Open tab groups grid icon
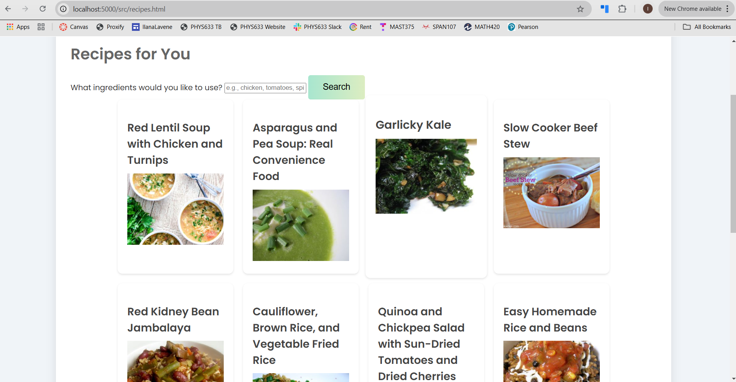Viewport: 736px width, 382px height. (41, 27)
